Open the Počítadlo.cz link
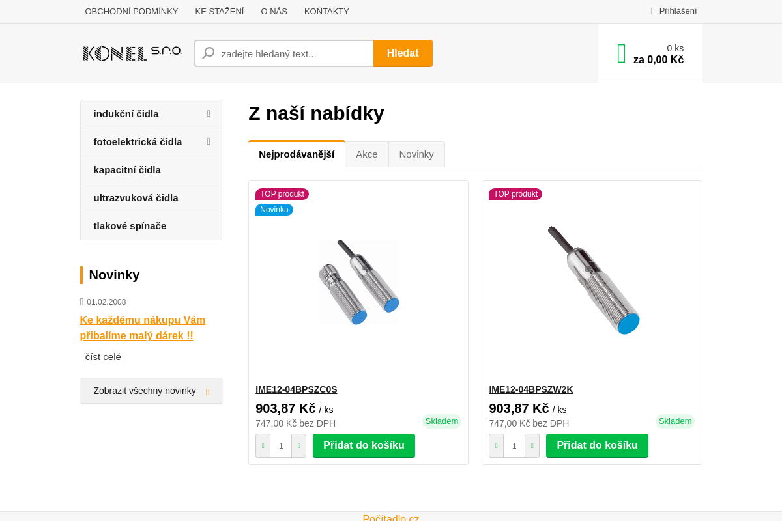The height and width of the screenshot is (521, 782). (x=391, y=518)
